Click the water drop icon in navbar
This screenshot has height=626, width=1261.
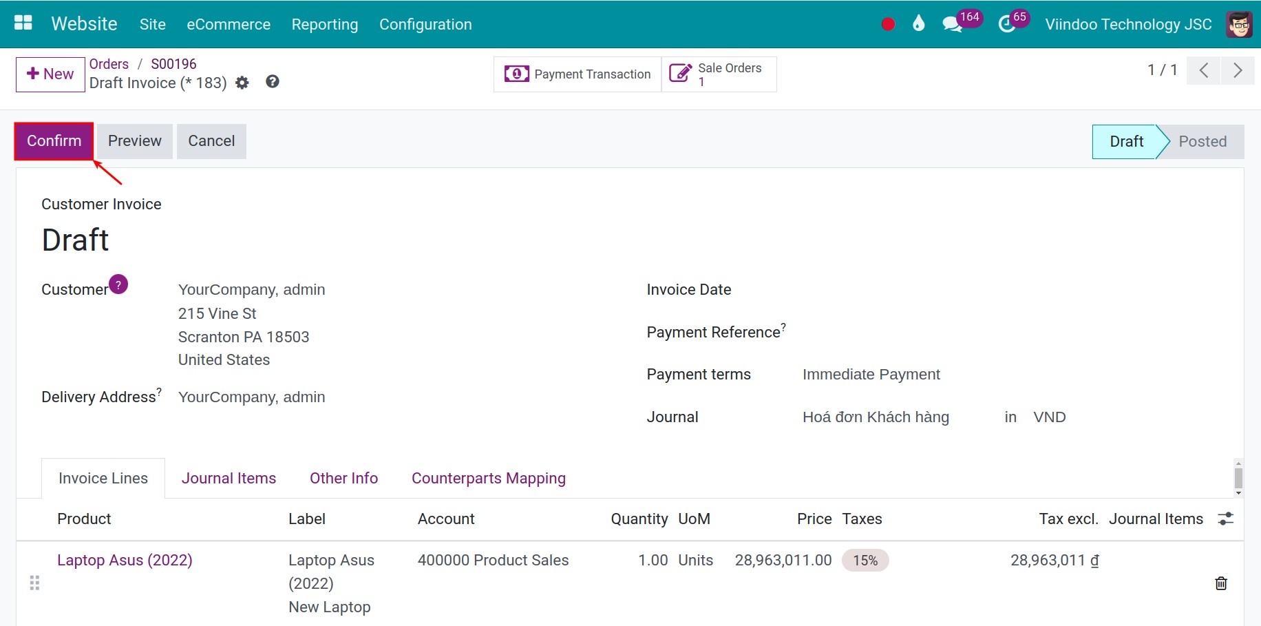tap(918, 24)
